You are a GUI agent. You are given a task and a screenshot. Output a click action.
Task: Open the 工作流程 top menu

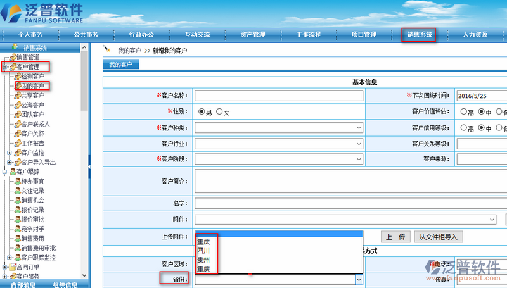(313, 34)
